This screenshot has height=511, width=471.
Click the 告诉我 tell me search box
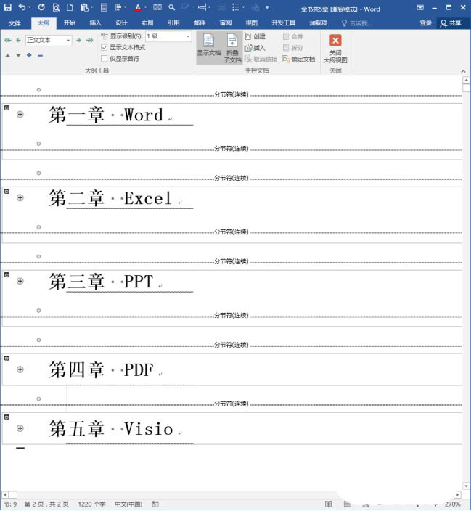click(356, 23)
